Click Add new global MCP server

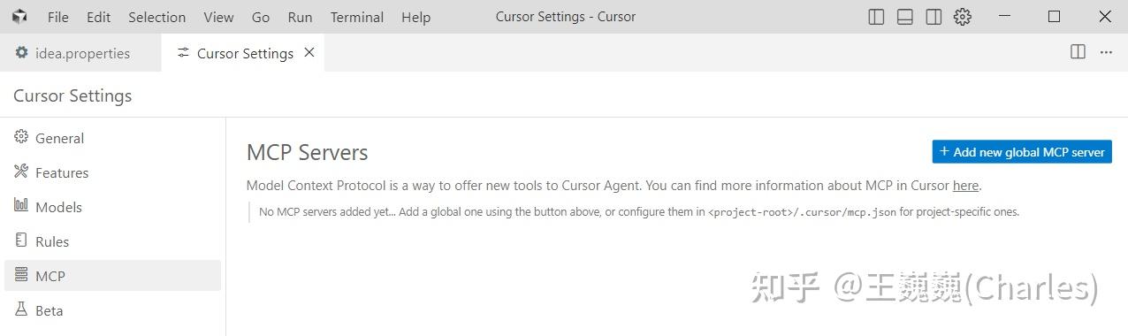point(1022,152)
